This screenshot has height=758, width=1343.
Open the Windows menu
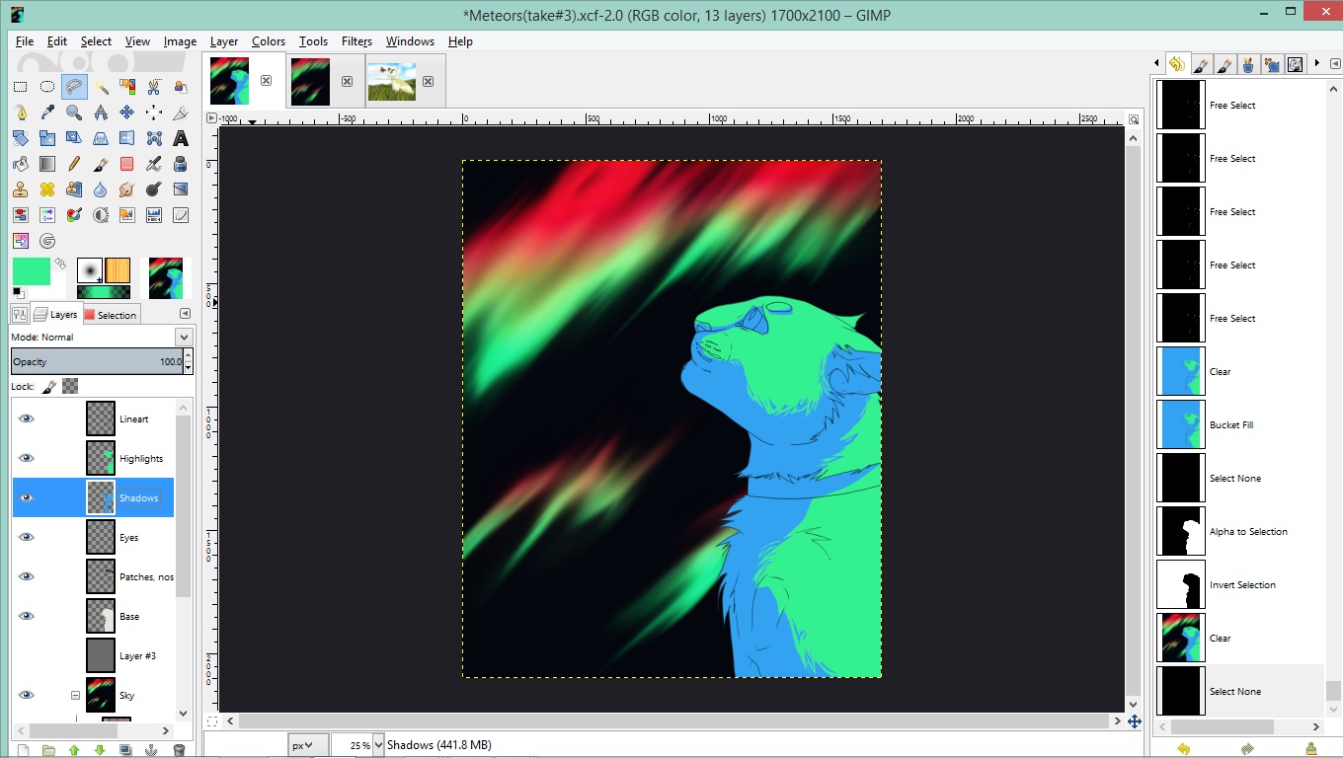(x=410, y=41)
